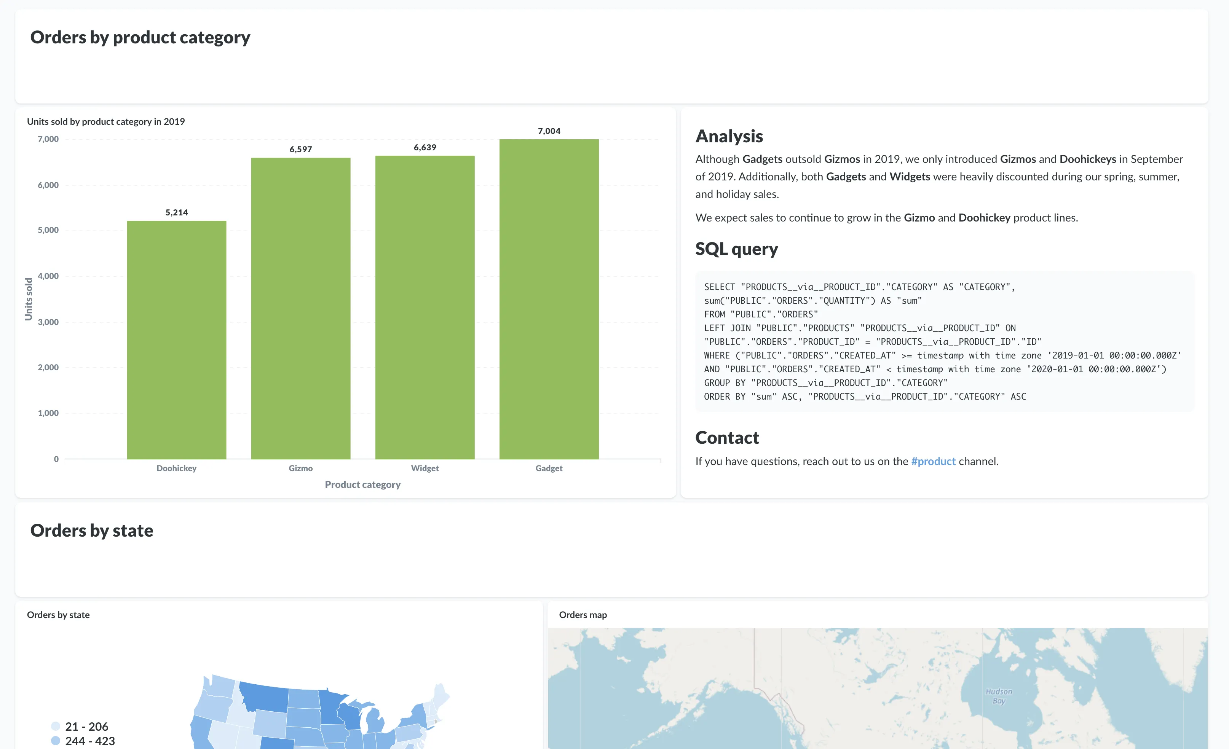
Task: Click the 'Doohickey' x-axis label
Action: 177,468
